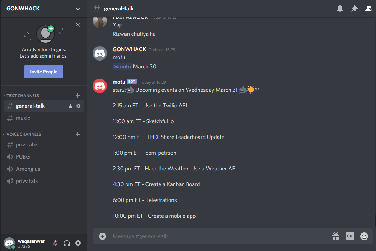Expand the GONWHACK server dropdown

(x=78, y=9)
